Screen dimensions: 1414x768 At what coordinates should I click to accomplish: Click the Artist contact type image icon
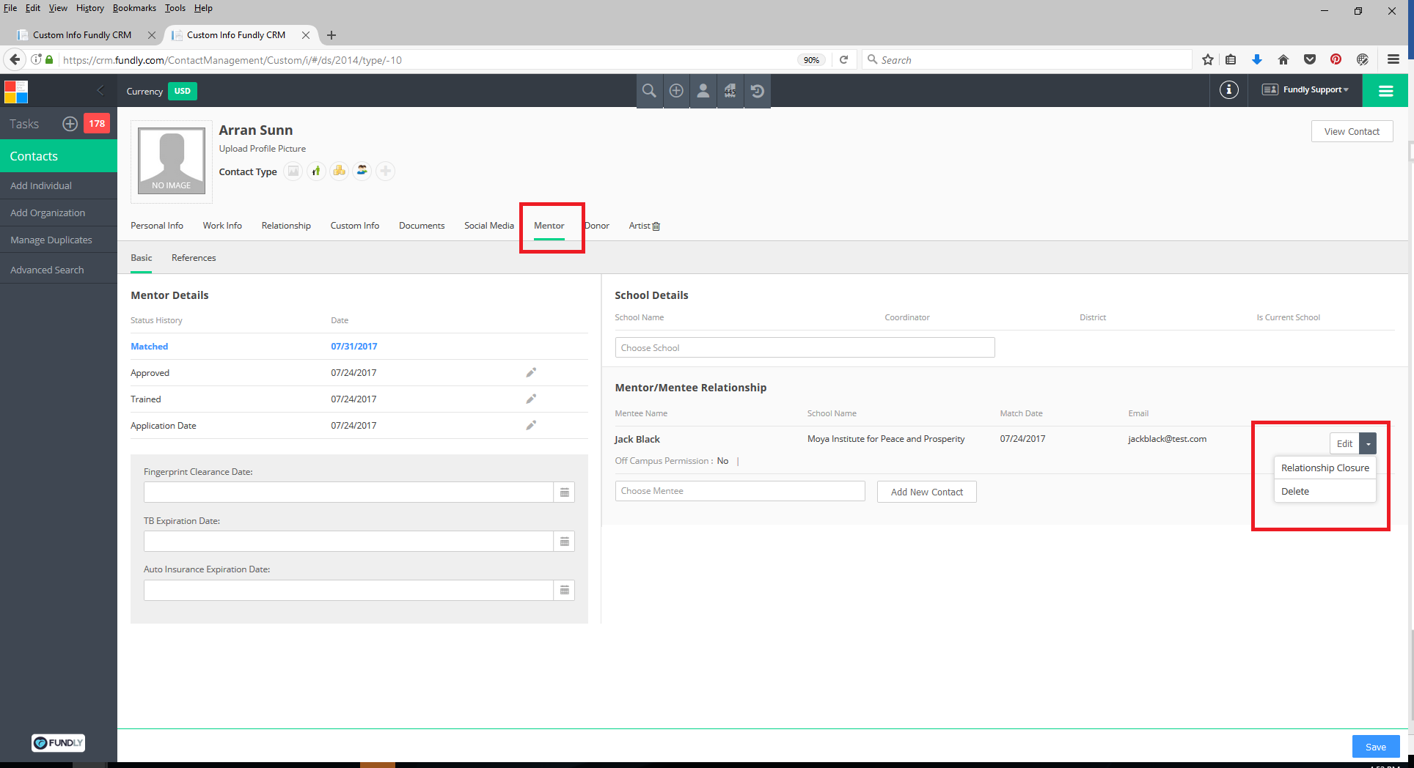[293, 171]
